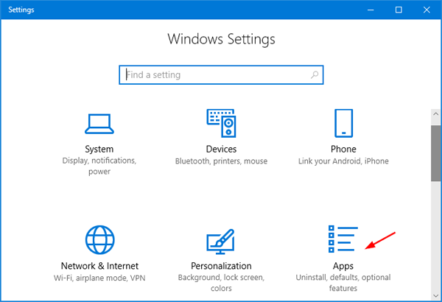Click the 'Apps' text label
442x302 pixels.
(343, 265)
